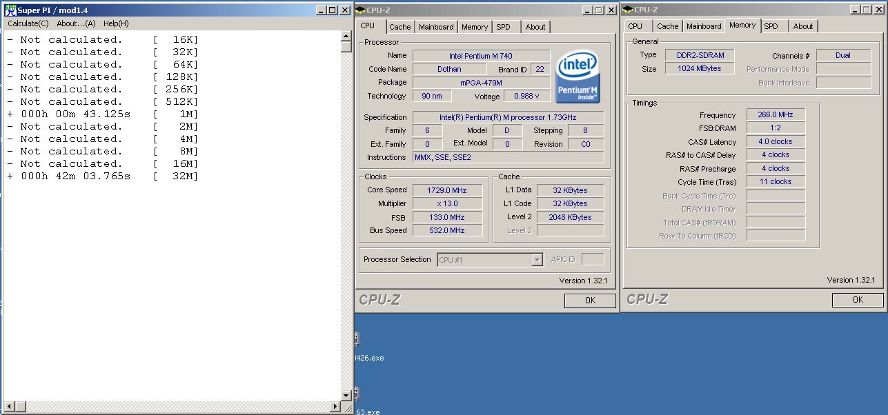Click the 1M result line 43.125s

pyautogui.click(x=103, y=114)
